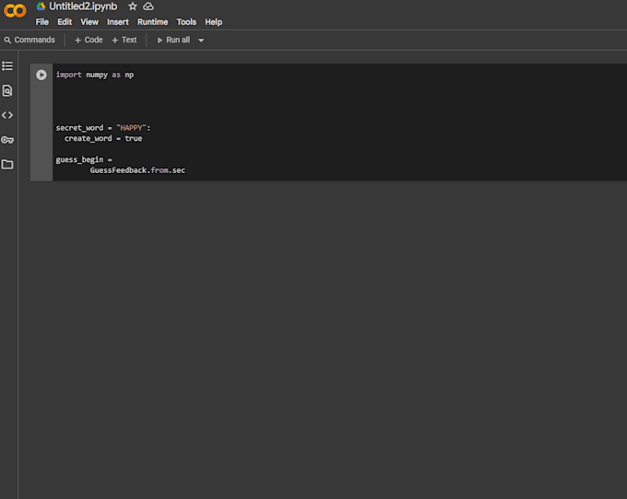Open the Tools menu

click(x=186, y=22)
